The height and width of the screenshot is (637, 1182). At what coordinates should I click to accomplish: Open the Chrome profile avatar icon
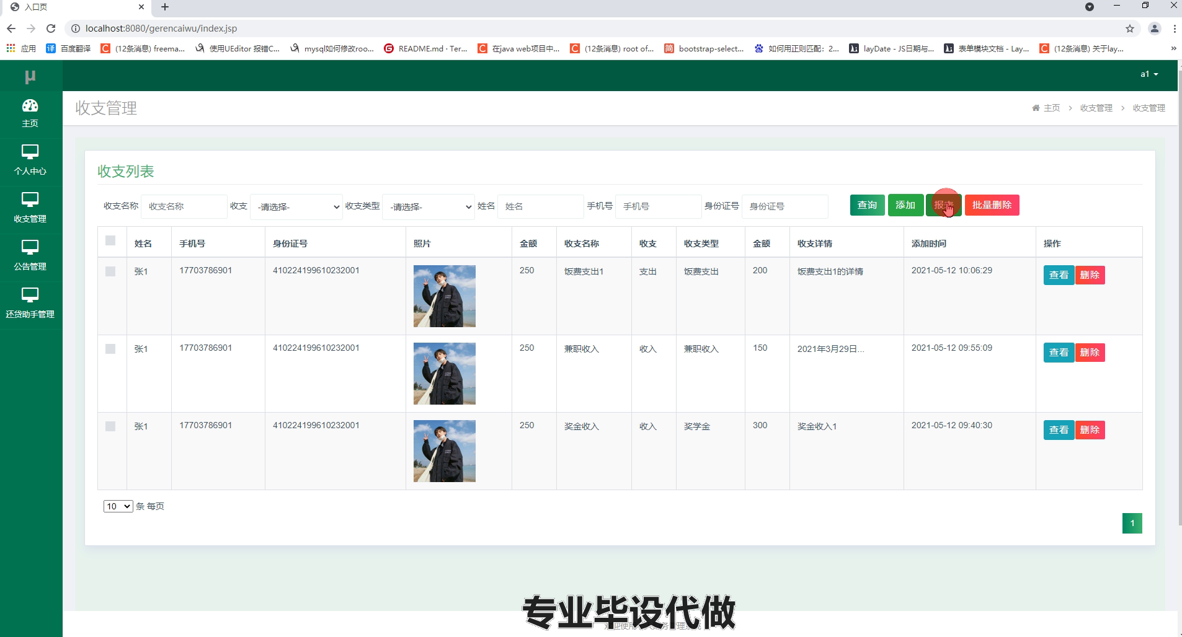click(1155, 29)
